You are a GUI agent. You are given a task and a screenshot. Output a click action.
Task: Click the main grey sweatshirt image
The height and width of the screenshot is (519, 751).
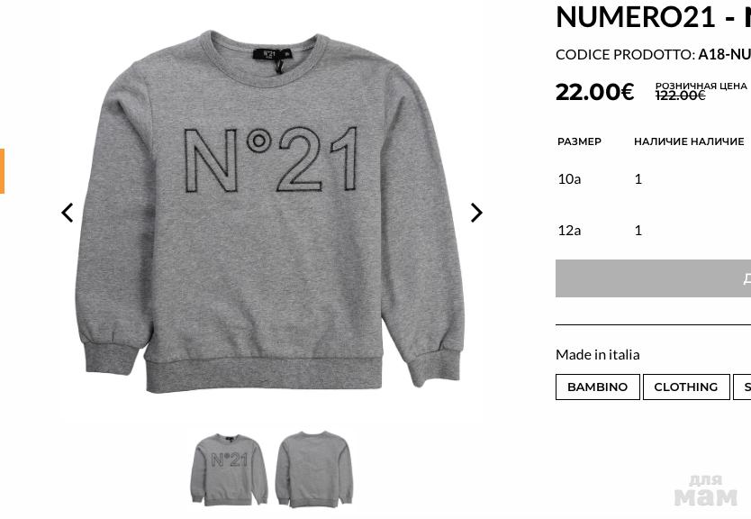tap(269, 211)
